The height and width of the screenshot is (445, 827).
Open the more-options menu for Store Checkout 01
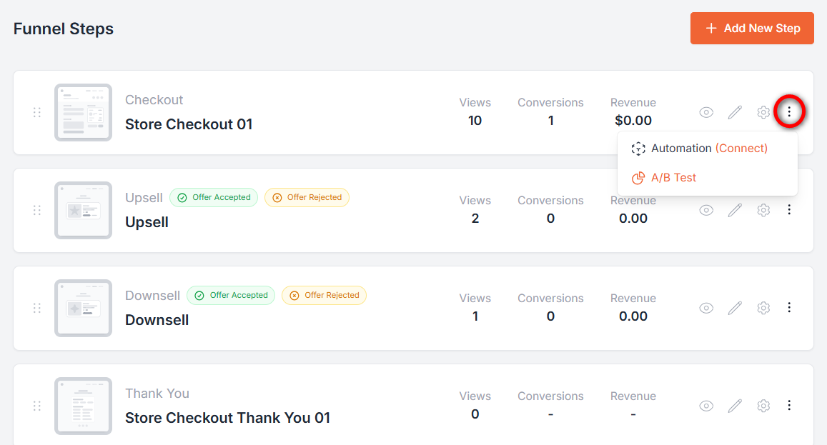click(789, 111)
